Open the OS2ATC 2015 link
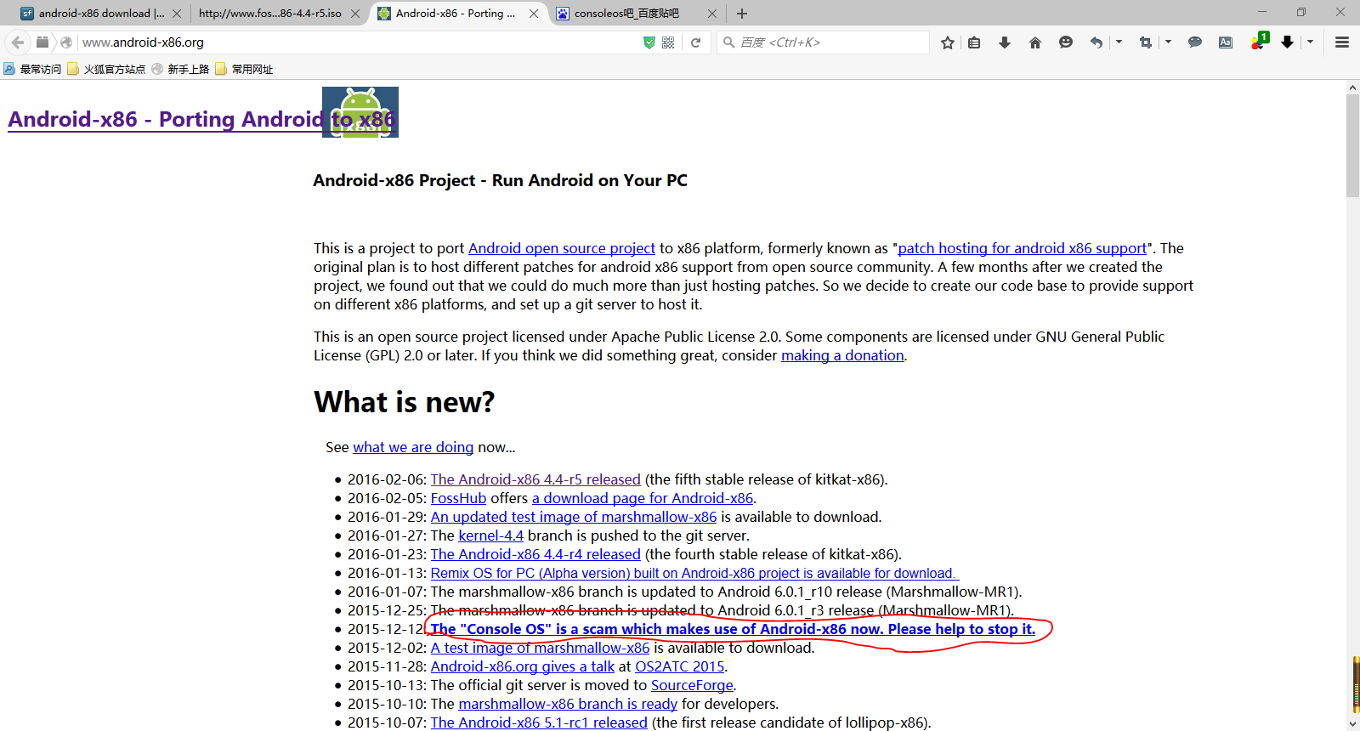The height and width of the screenshot is (731, 1360). [x=680, y=666]
